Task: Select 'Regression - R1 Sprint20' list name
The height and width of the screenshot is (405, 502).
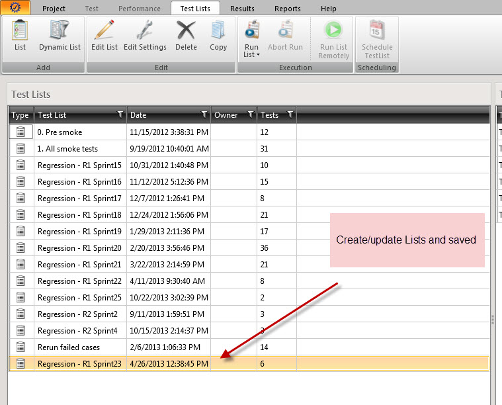Action: 79,248
